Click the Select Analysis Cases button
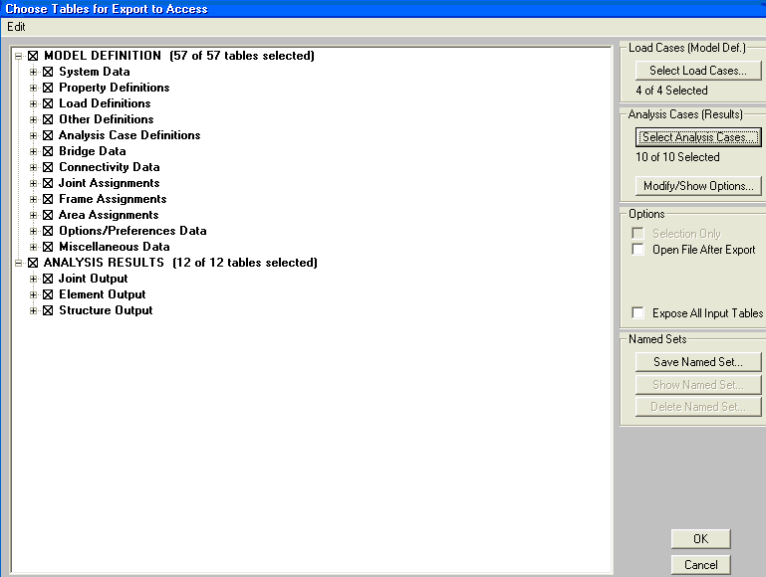The image size is (766, 577). (698, 137)
